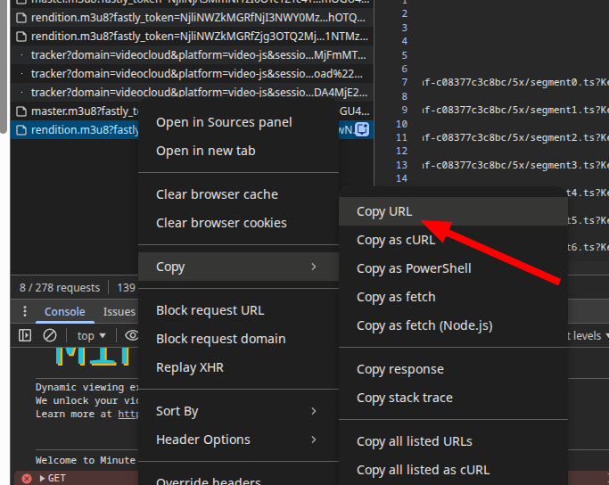Click the red error icon beside GET
This screenshot has width=609, height=485.
tap(27, 479)
